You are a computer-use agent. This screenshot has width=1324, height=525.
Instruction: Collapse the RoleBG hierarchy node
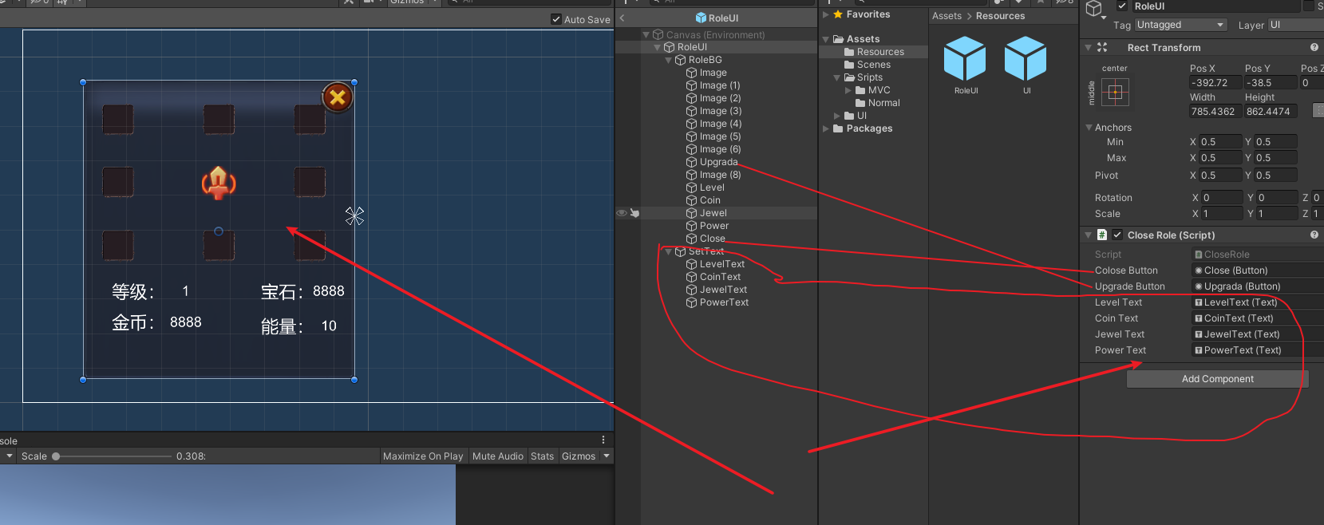[x=668, y=60]
